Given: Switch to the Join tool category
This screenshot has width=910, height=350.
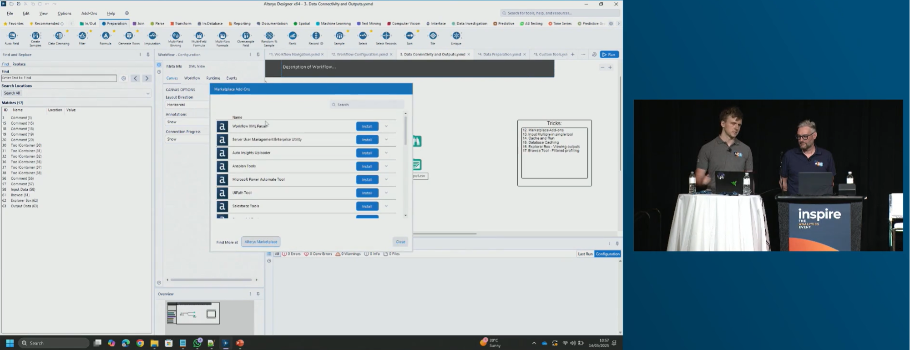Looking at the screenshot, I should [138, 24].
